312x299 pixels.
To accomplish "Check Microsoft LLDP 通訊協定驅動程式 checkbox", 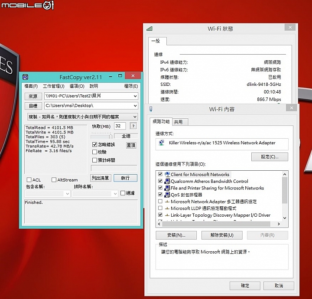I will pos(160,208).
